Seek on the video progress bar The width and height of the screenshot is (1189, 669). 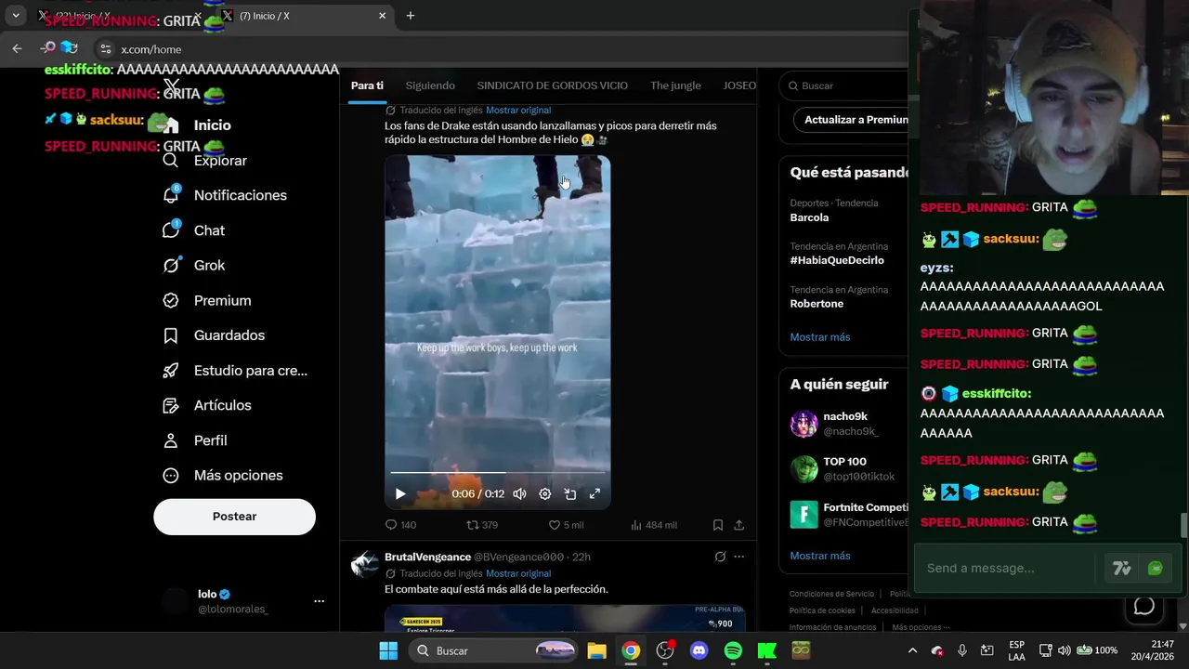[x=498, y=473]
